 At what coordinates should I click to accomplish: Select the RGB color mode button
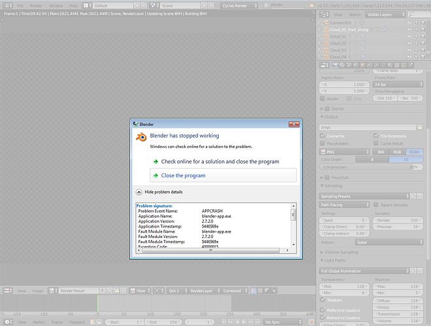(397, 152)
